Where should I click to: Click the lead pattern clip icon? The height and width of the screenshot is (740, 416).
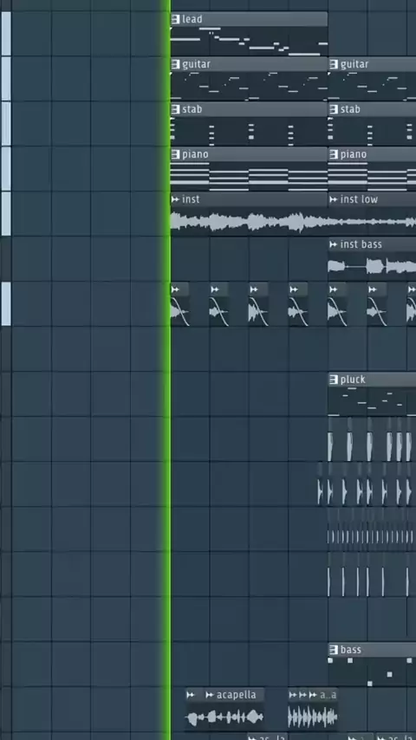click(176, 19)
